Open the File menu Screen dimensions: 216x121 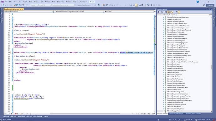6,2
